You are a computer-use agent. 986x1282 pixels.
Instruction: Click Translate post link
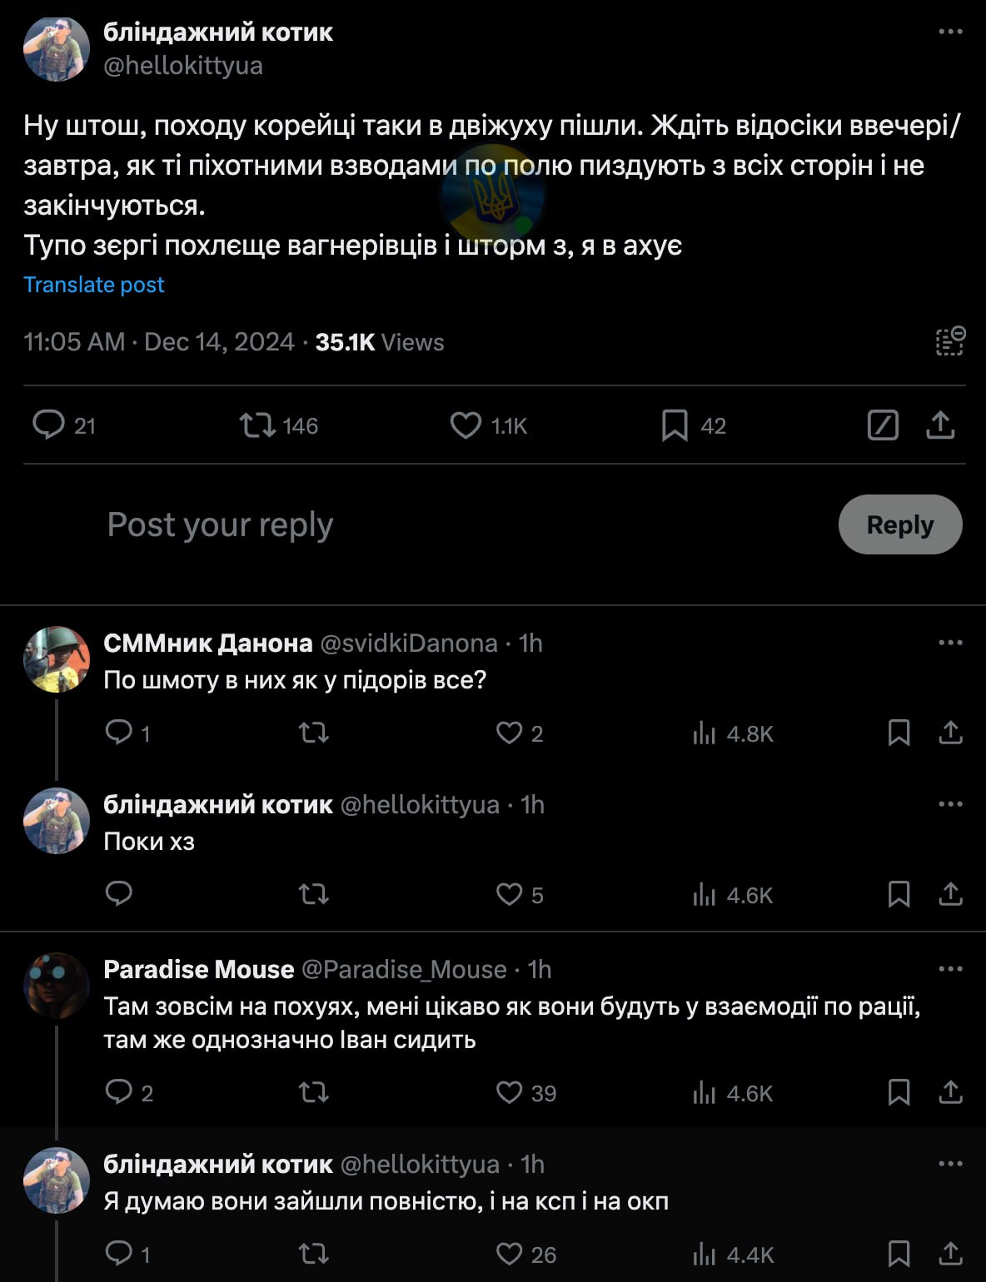tap(94, 285)
